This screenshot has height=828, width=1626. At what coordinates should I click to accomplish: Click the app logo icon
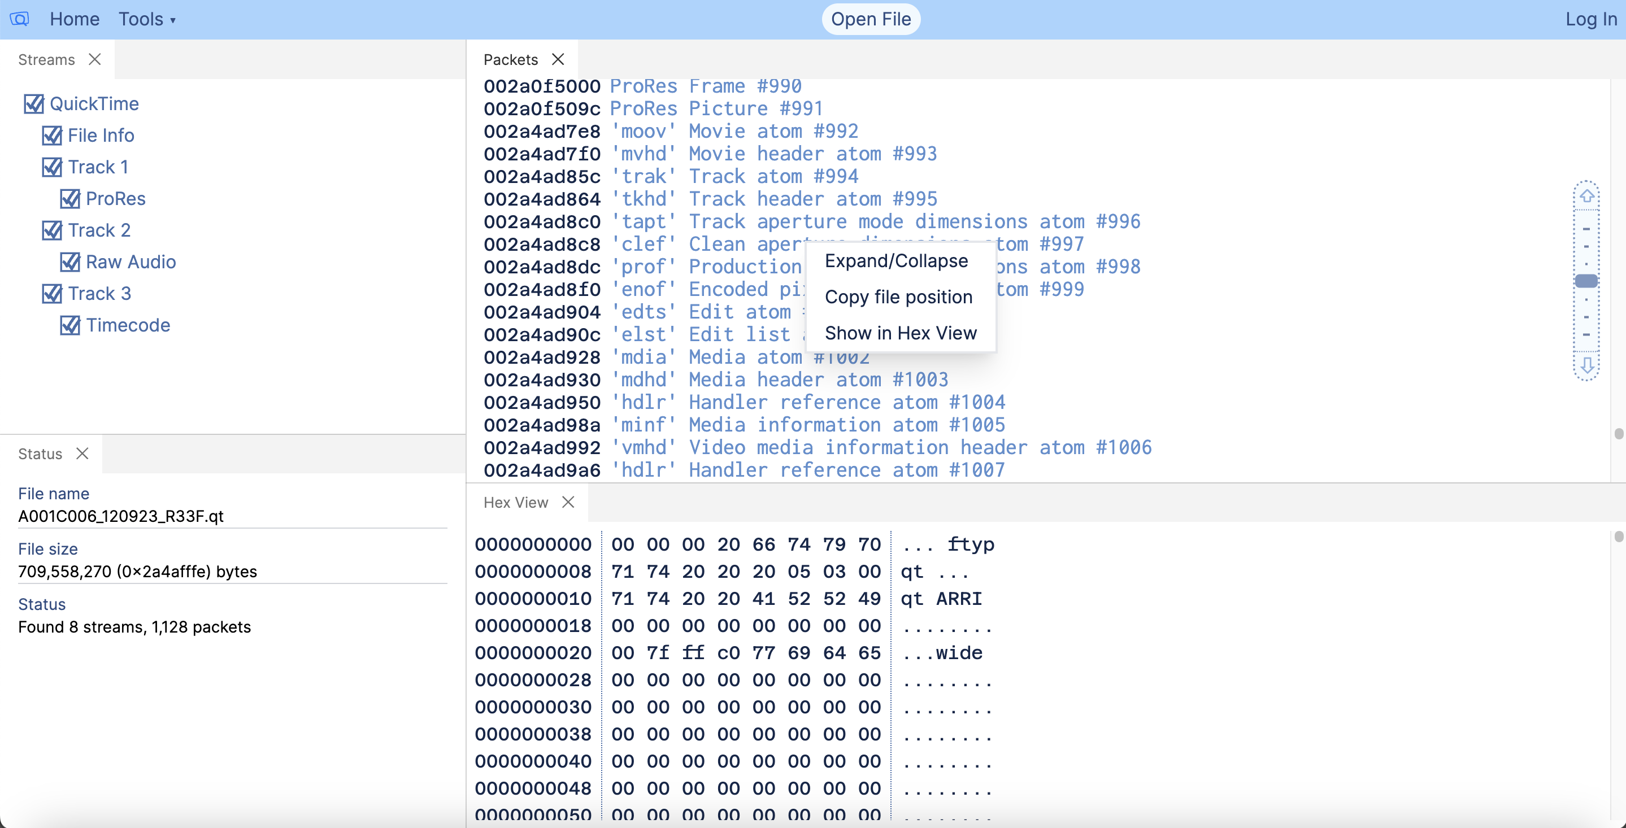coord(19,19)
